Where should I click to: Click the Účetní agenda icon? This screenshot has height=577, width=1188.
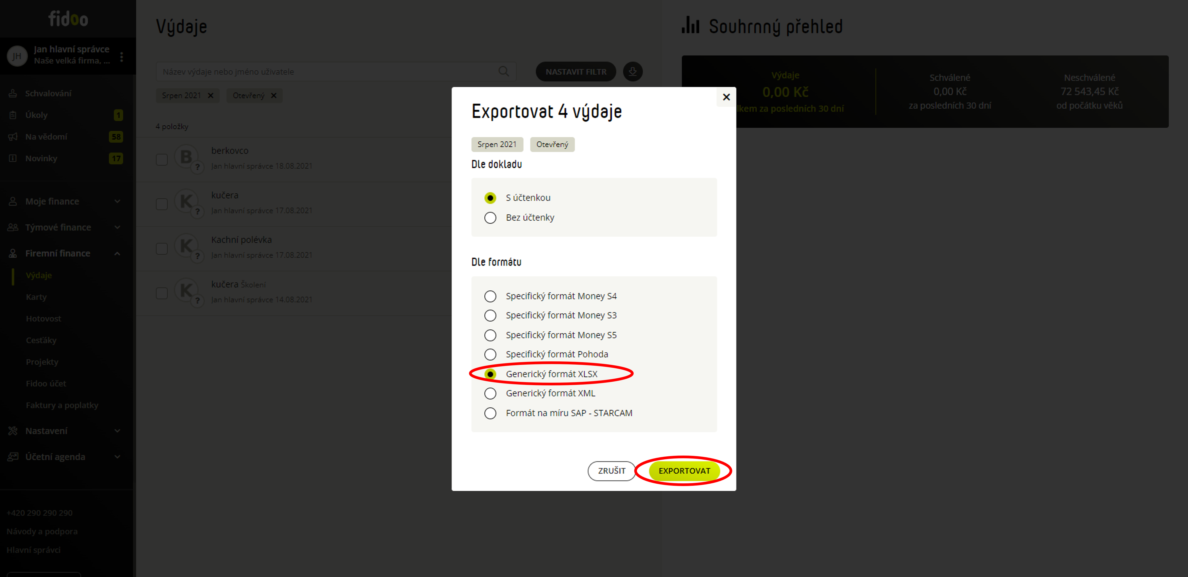click(13, 457)
